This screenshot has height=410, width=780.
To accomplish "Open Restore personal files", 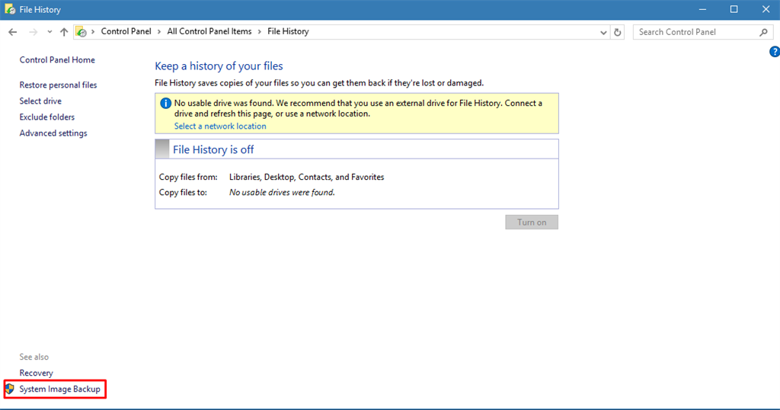I will pyautogui.click(x=58, y=85).
